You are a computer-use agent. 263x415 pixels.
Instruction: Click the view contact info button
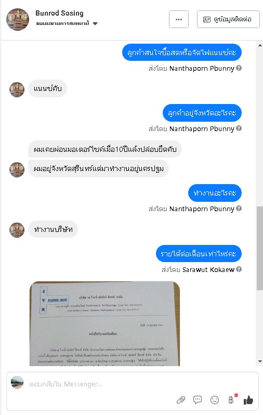228,19
